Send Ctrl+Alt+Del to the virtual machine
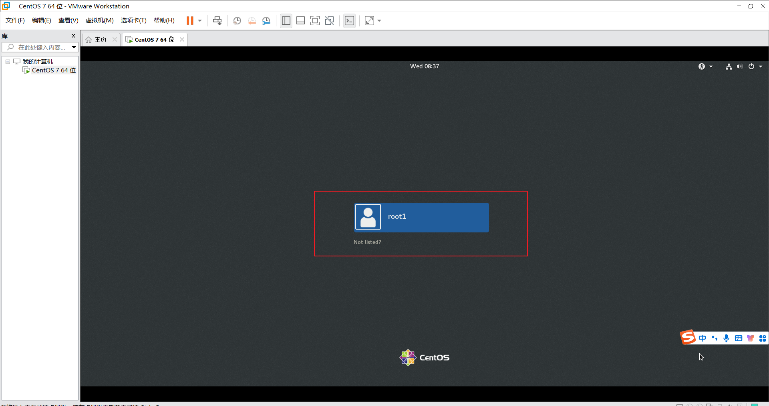Viewport: 769px width, 406px height. point(217,20)
